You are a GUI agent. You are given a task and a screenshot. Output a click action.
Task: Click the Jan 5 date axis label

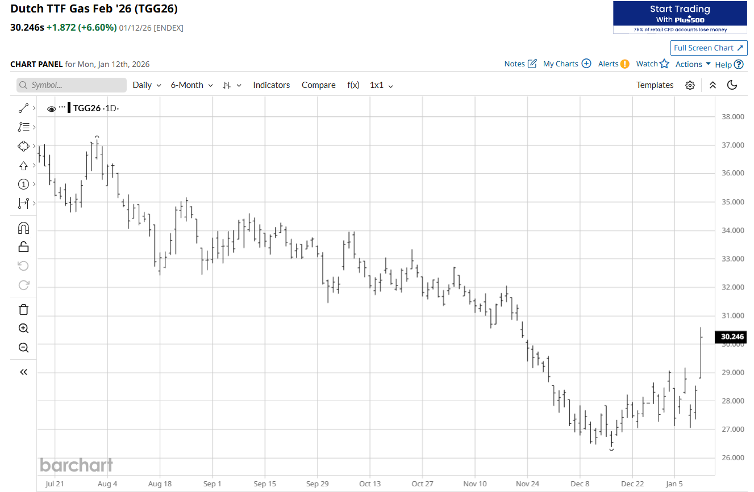click(674, 483)
